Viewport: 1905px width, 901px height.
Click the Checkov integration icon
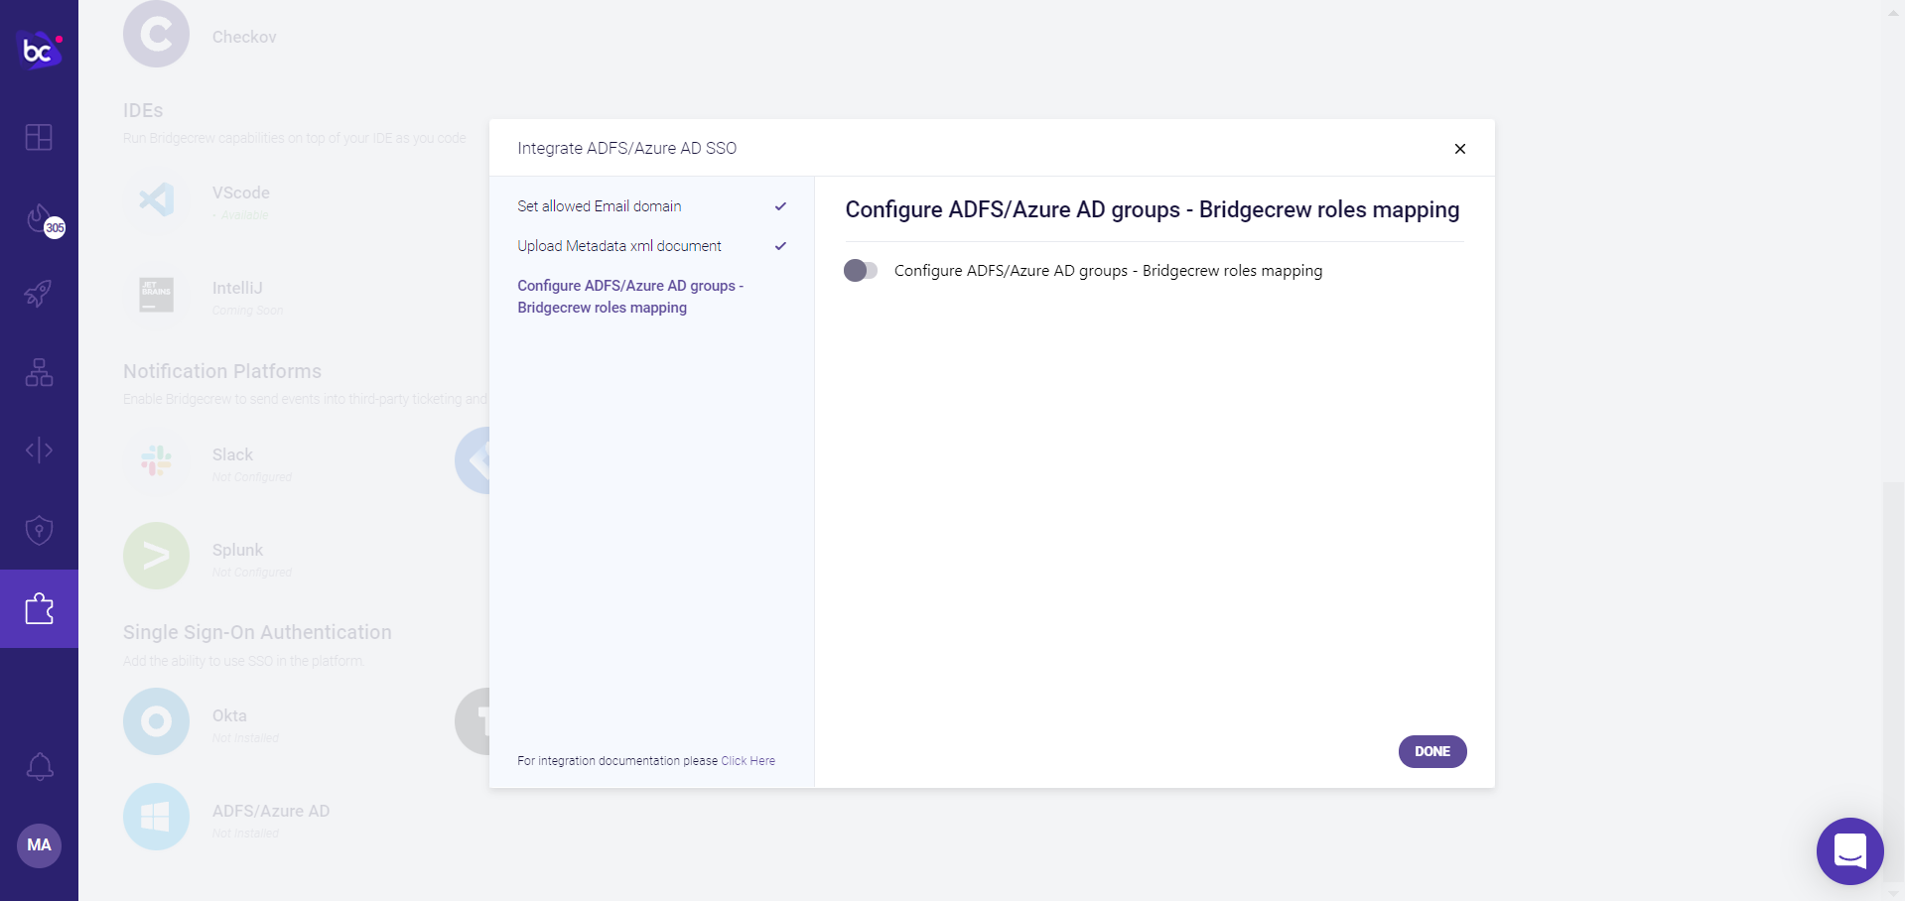pos(156,35)
